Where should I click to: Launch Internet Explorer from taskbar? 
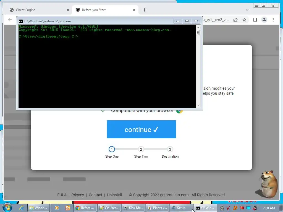tap(22, 208)
